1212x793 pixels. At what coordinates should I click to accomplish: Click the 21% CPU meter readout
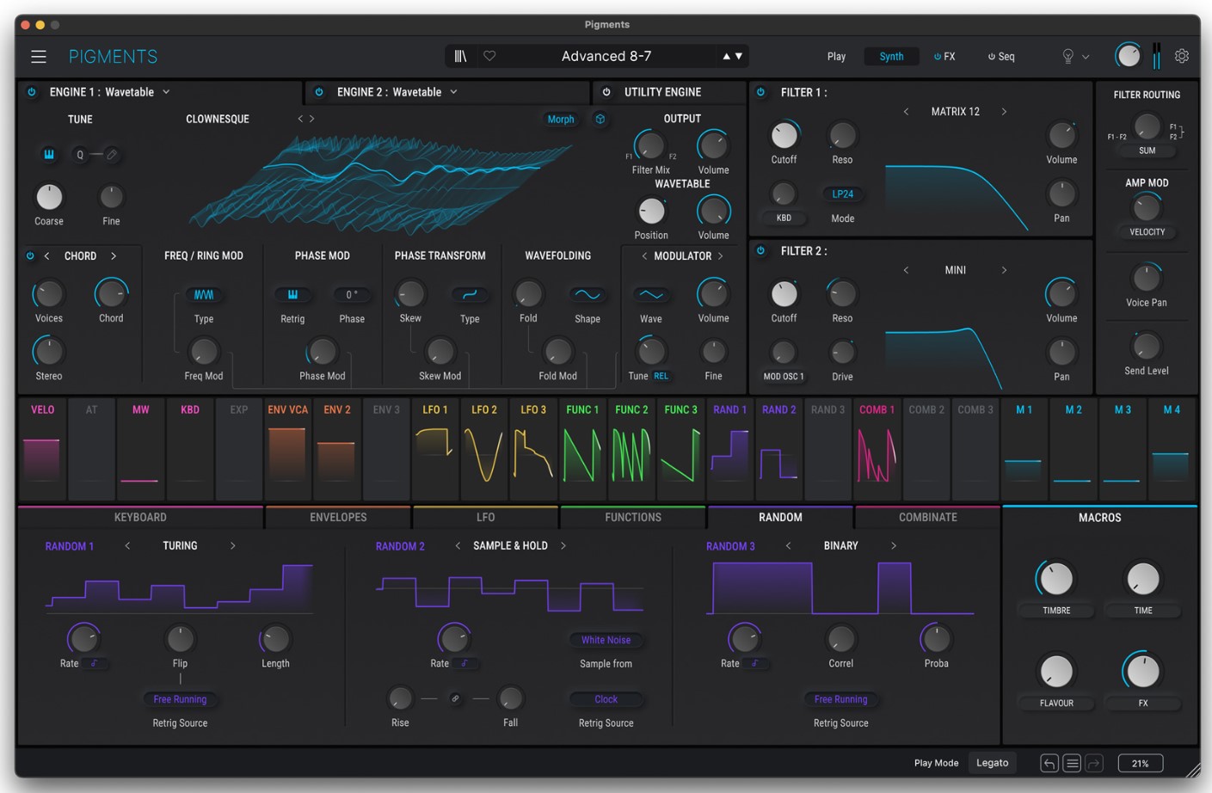[x=1141, y=763]
